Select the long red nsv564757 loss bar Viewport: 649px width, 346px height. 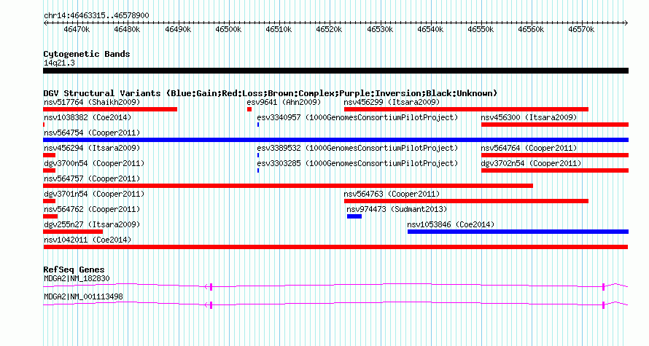coord(288,186)
